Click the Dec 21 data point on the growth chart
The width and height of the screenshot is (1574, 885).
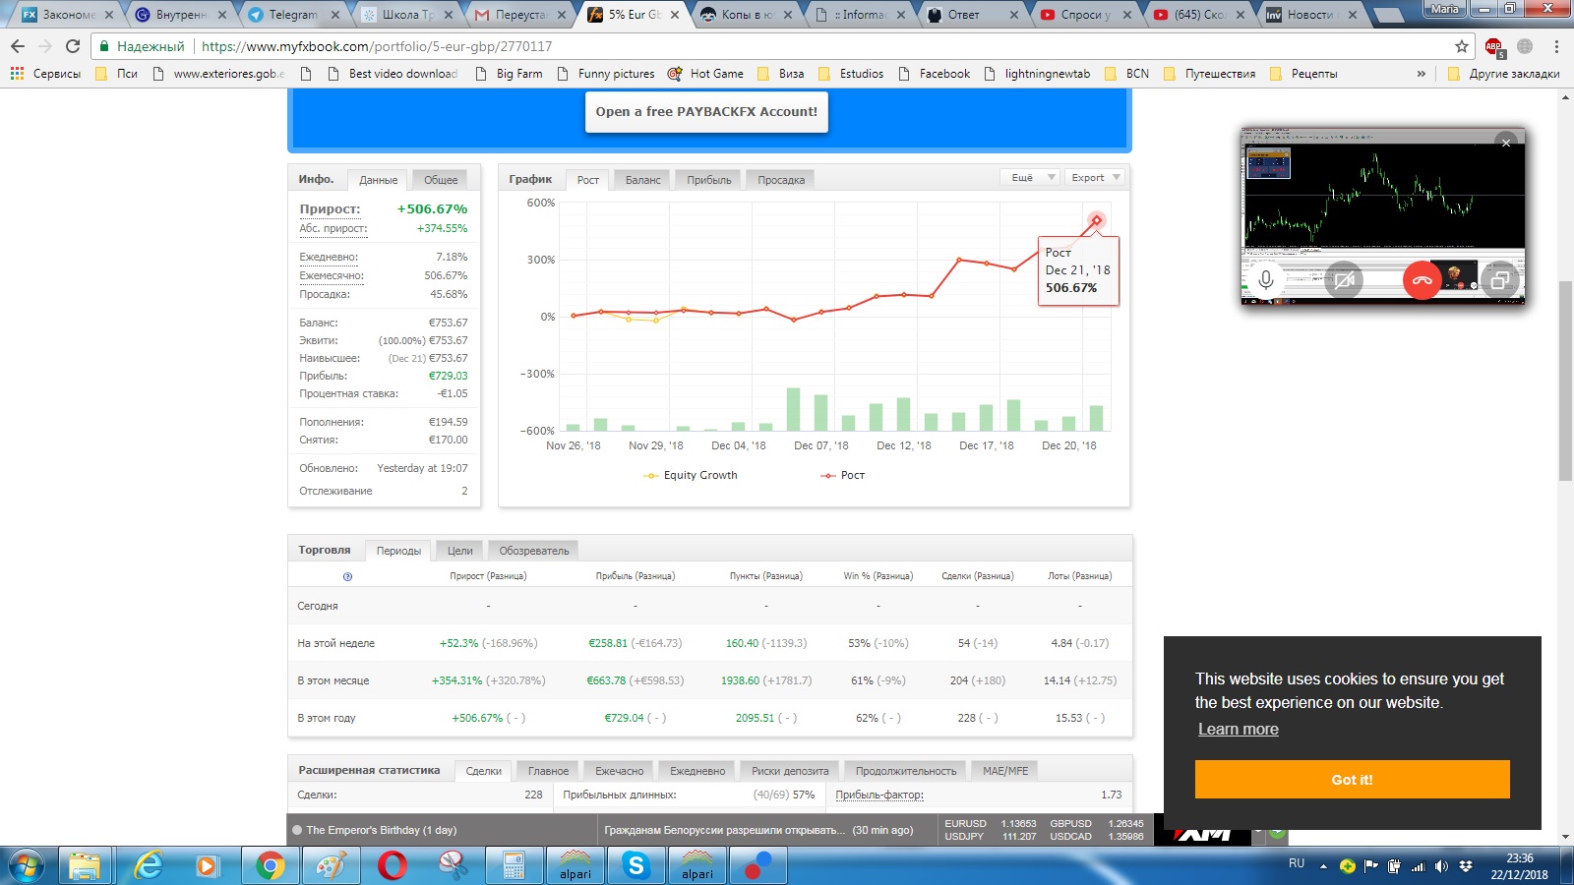(1096, 220)
